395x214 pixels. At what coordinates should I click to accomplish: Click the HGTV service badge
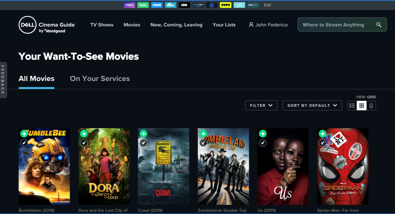coord(171,5)
